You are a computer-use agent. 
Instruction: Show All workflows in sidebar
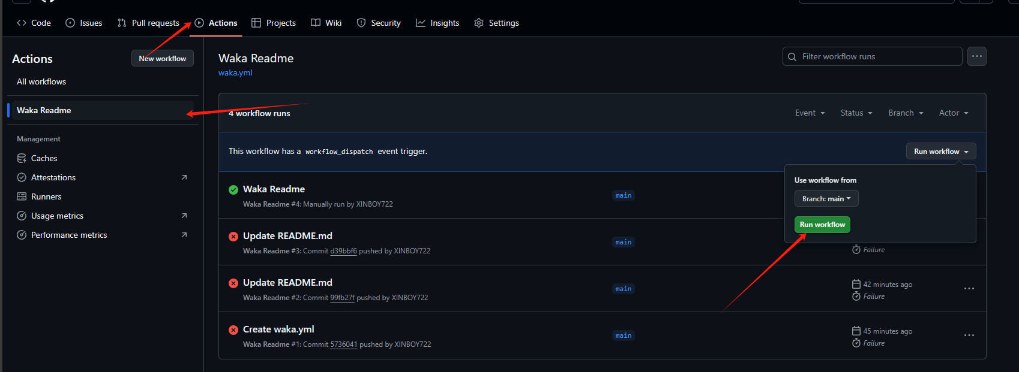point(41,81)
